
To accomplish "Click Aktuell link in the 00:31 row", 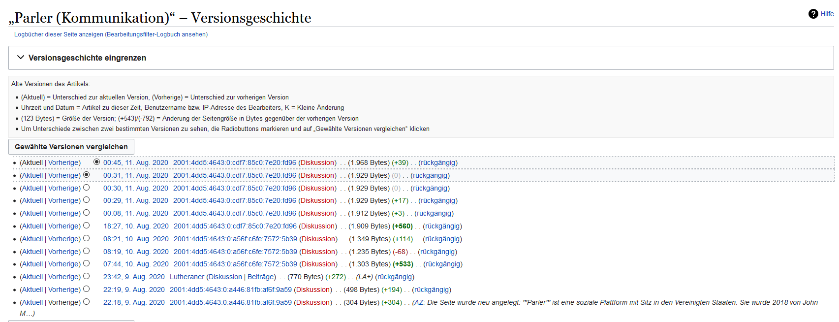I will [32, 176].
